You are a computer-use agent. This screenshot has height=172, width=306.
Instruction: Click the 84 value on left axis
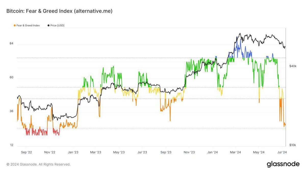pyautogui.click(x=11, y=44)
